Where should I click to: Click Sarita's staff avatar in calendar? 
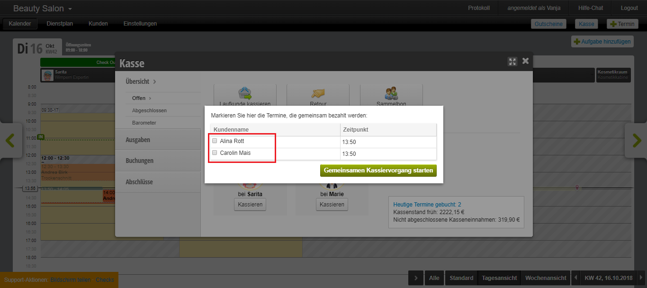click(x=47, y=75)
